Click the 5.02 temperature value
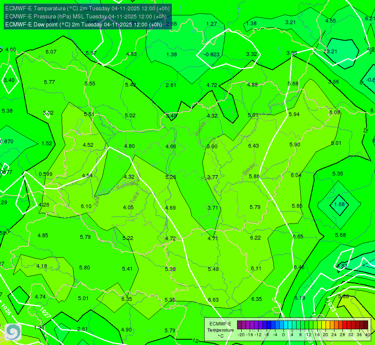This screenshot has width=375, height=345. [130, 115]
